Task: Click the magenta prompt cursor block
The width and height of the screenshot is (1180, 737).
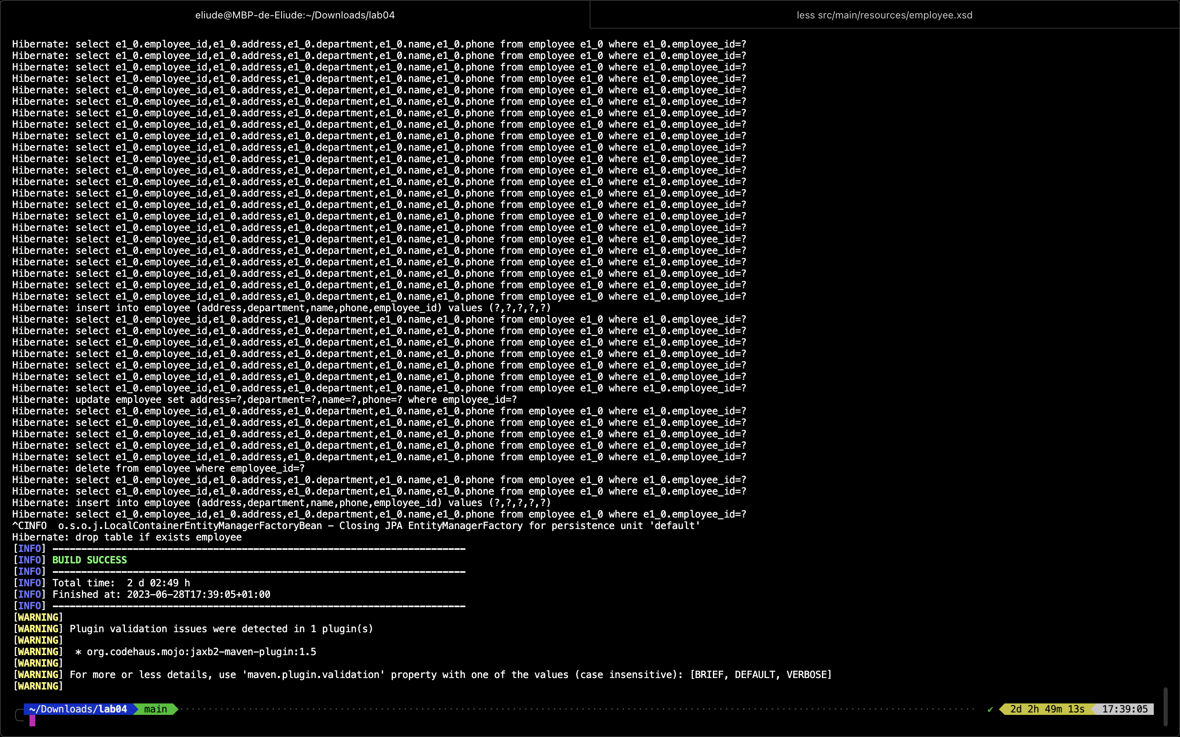Action: tap(32, 721)
